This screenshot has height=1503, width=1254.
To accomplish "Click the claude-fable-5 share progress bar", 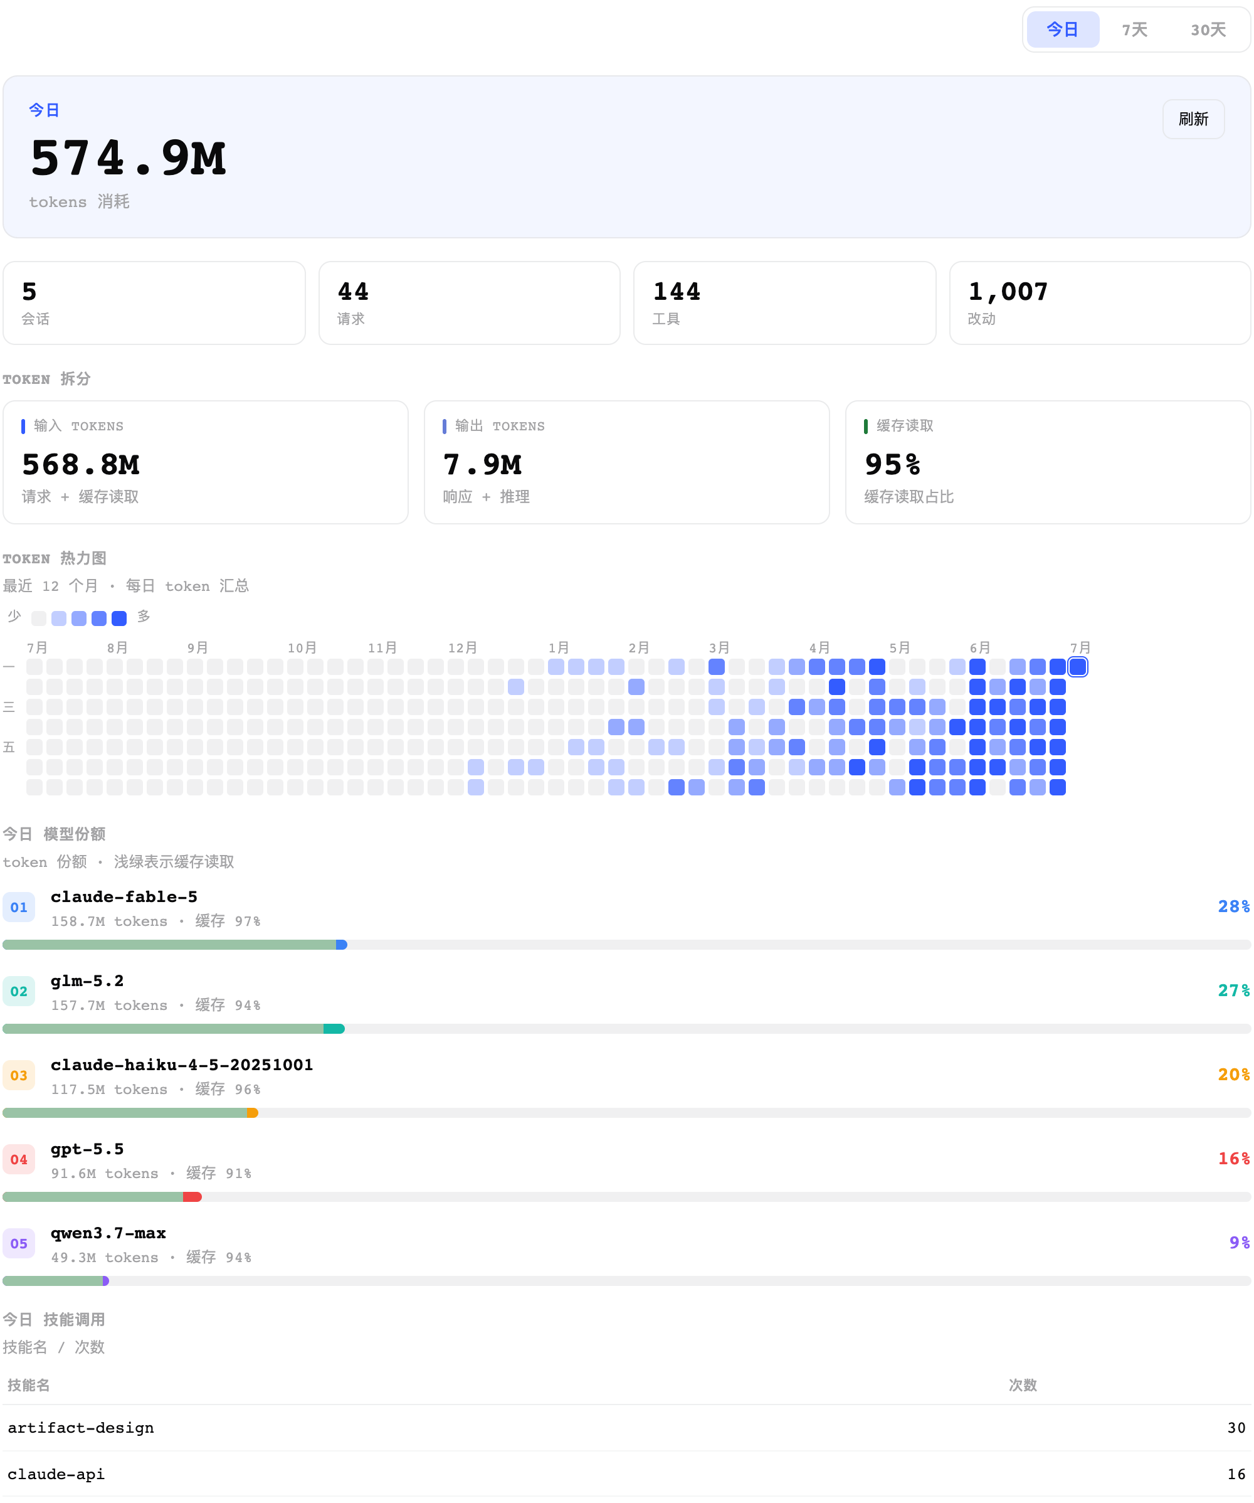I will tap(626, 945).
